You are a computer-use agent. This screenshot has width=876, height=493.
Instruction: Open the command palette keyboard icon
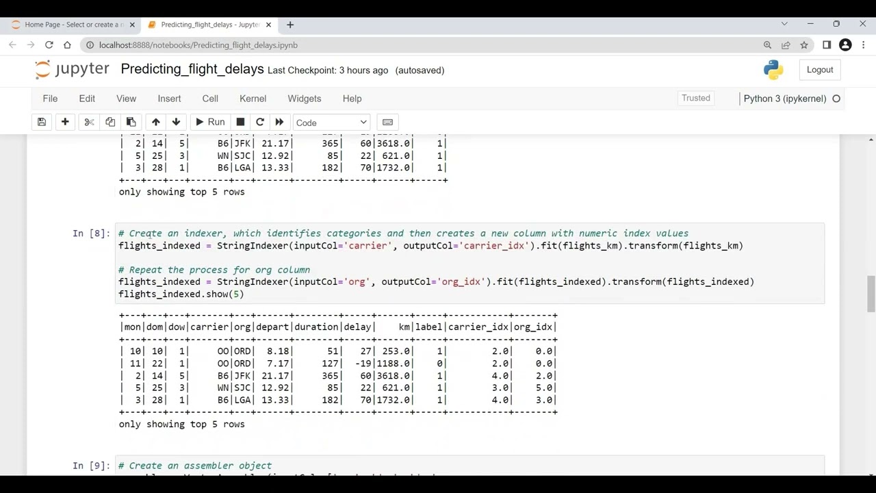click(388, 122)
